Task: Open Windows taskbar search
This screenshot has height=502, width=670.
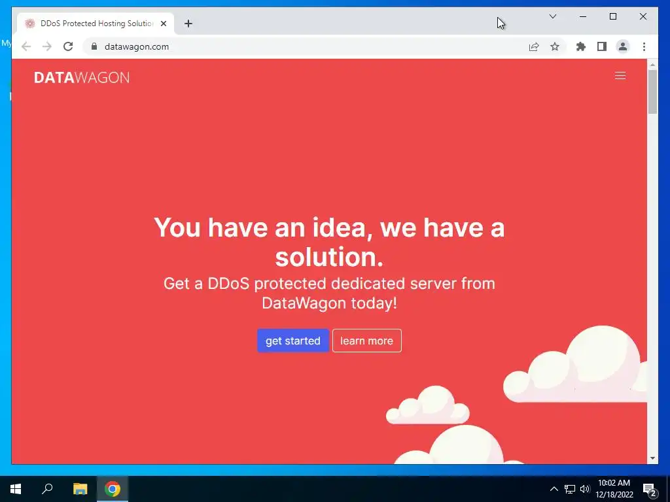Action: click(x=47, y=489)
